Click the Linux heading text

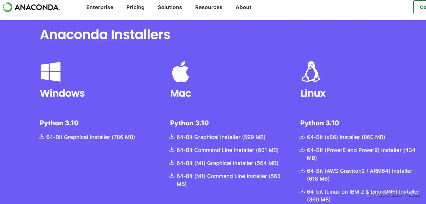click(x=313, y=93)
